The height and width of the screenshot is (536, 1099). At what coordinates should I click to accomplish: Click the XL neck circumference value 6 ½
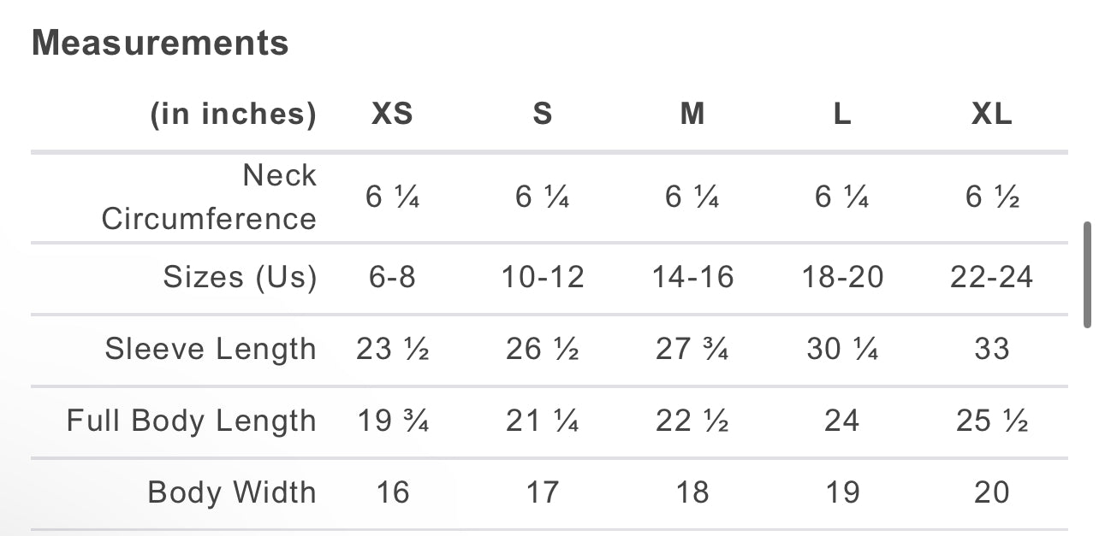point(992,197)
